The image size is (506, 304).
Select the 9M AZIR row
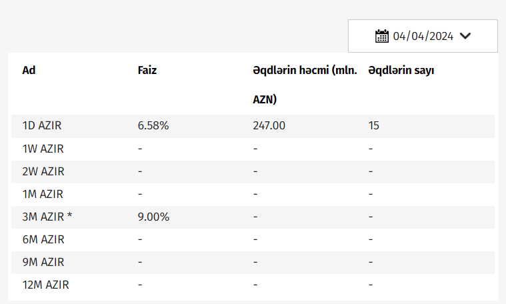click(x=43, y=262)
